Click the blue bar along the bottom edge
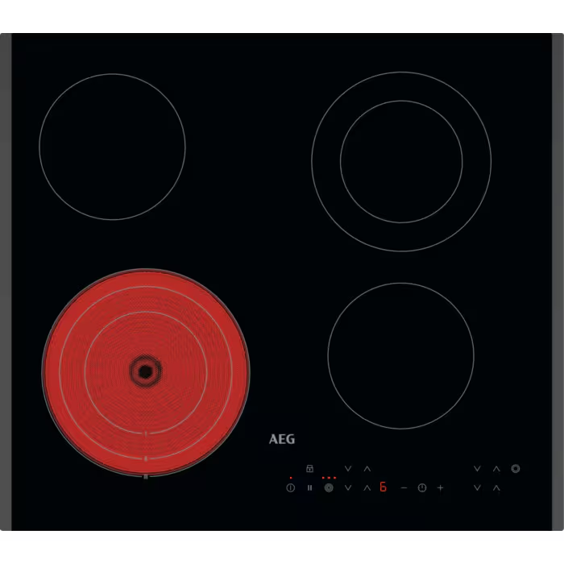 click(x=266, y=537)
